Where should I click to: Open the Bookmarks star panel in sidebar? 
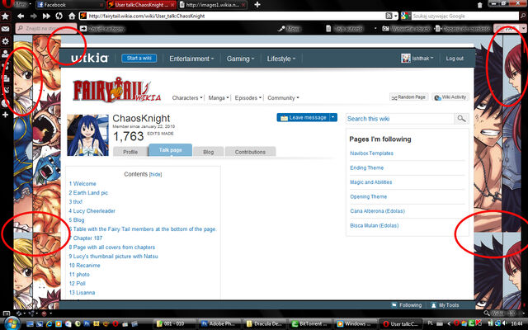pos(6,16)
